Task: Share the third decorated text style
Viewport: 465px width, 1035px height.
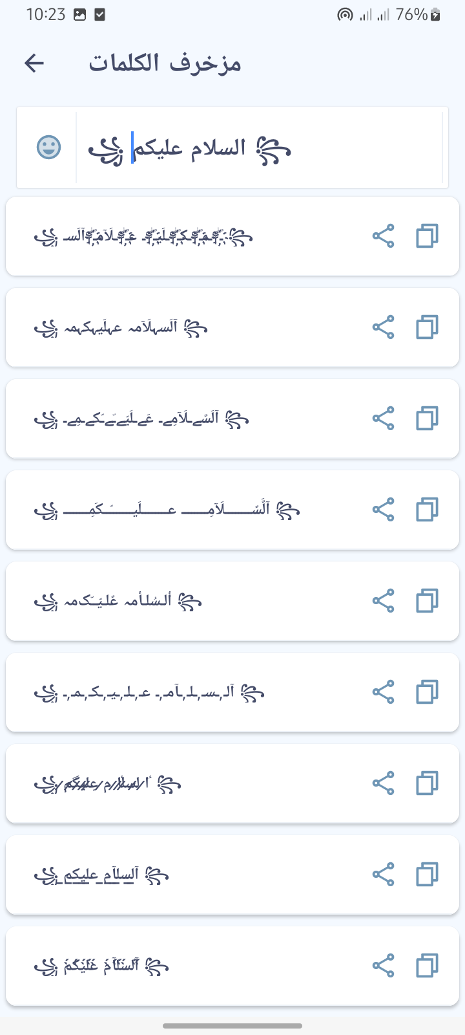Action: coord(384,419)
